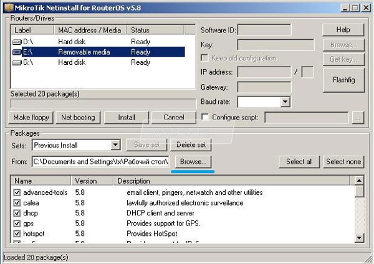
Task: Click the Save set button
Action: click(146, 145)
